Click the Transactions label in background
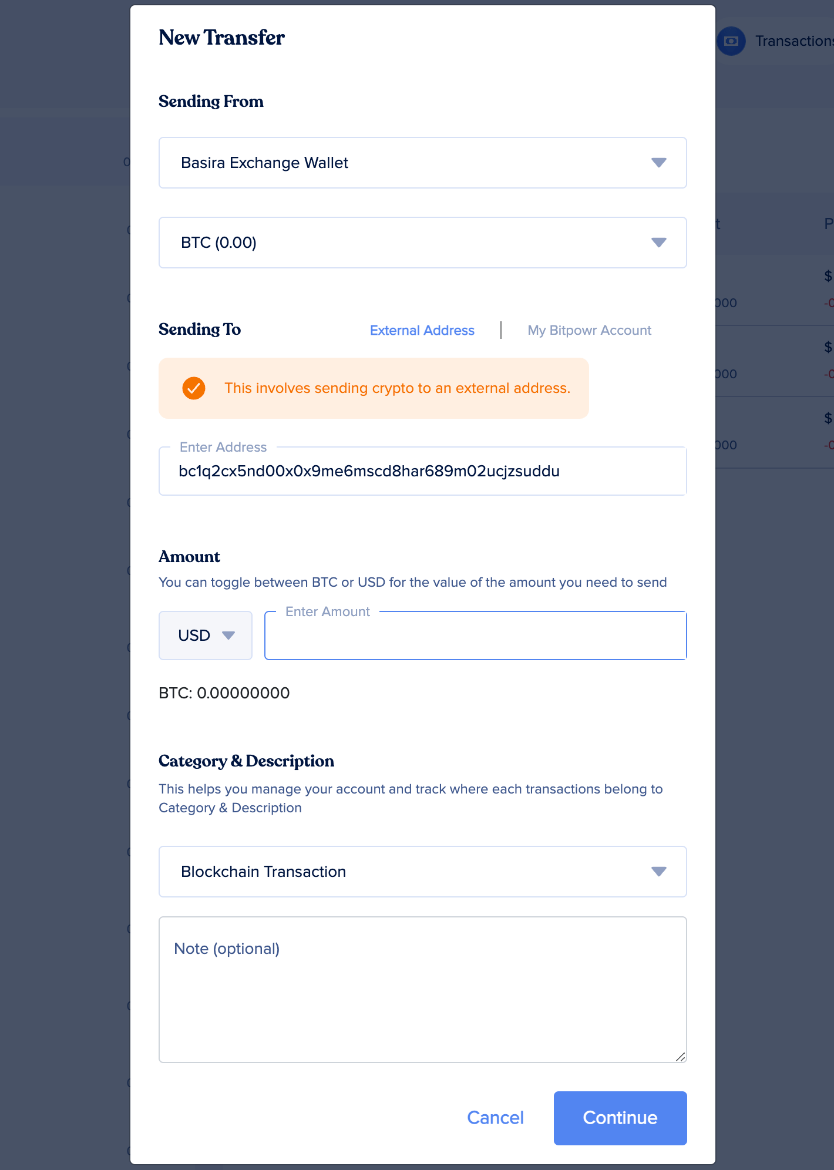The height and width of the screenshot is (1170, 834). 794,41
